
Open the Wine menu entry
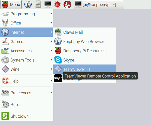(x=26, y=69)
